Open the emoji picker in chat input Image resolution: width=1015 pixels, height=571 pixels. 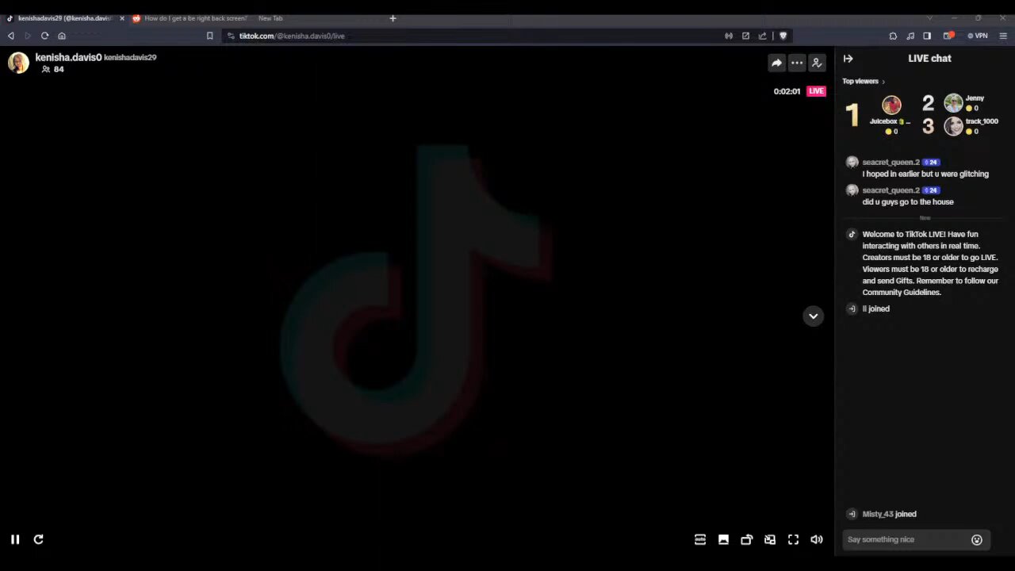point(977,539)
